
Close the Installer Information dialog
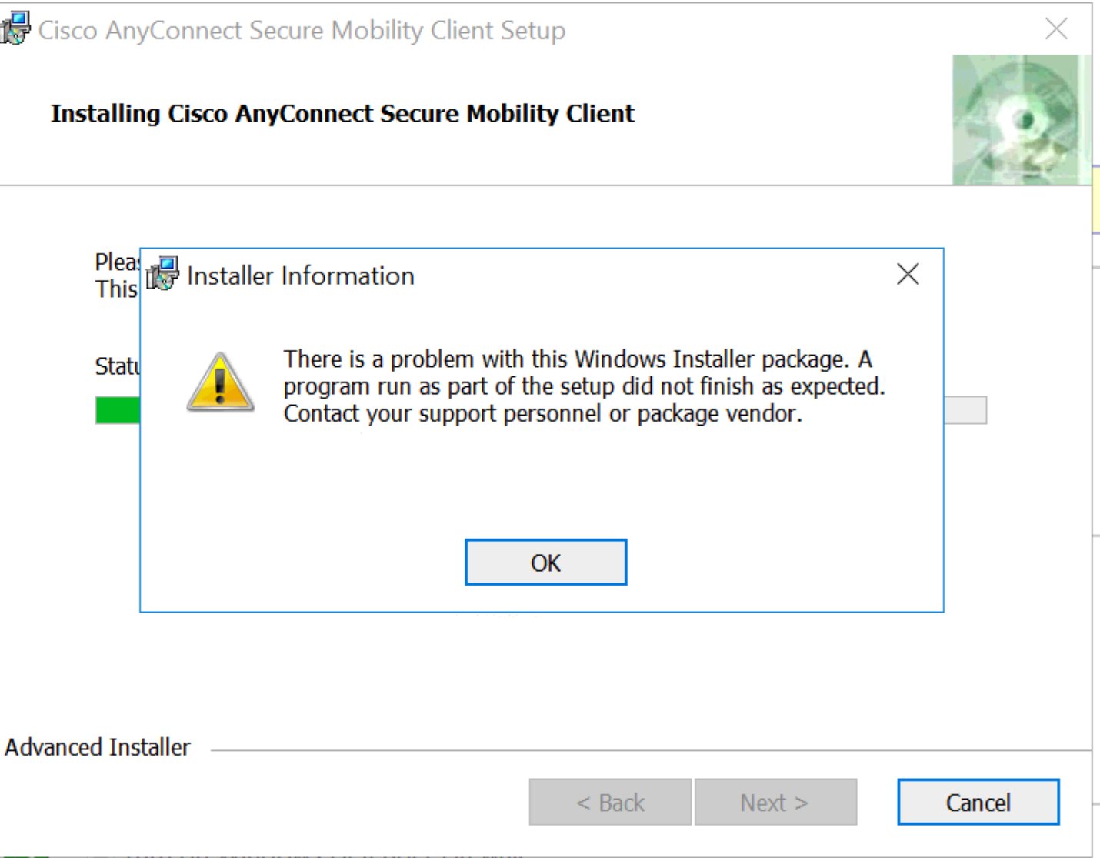click(x=908, y=275)
